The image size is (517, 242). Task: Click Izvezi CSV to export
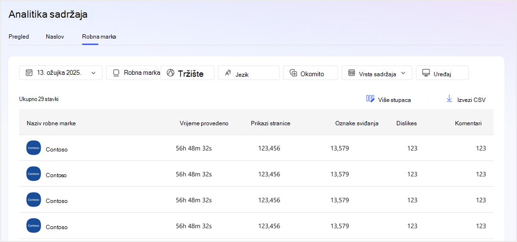[471, 100]
